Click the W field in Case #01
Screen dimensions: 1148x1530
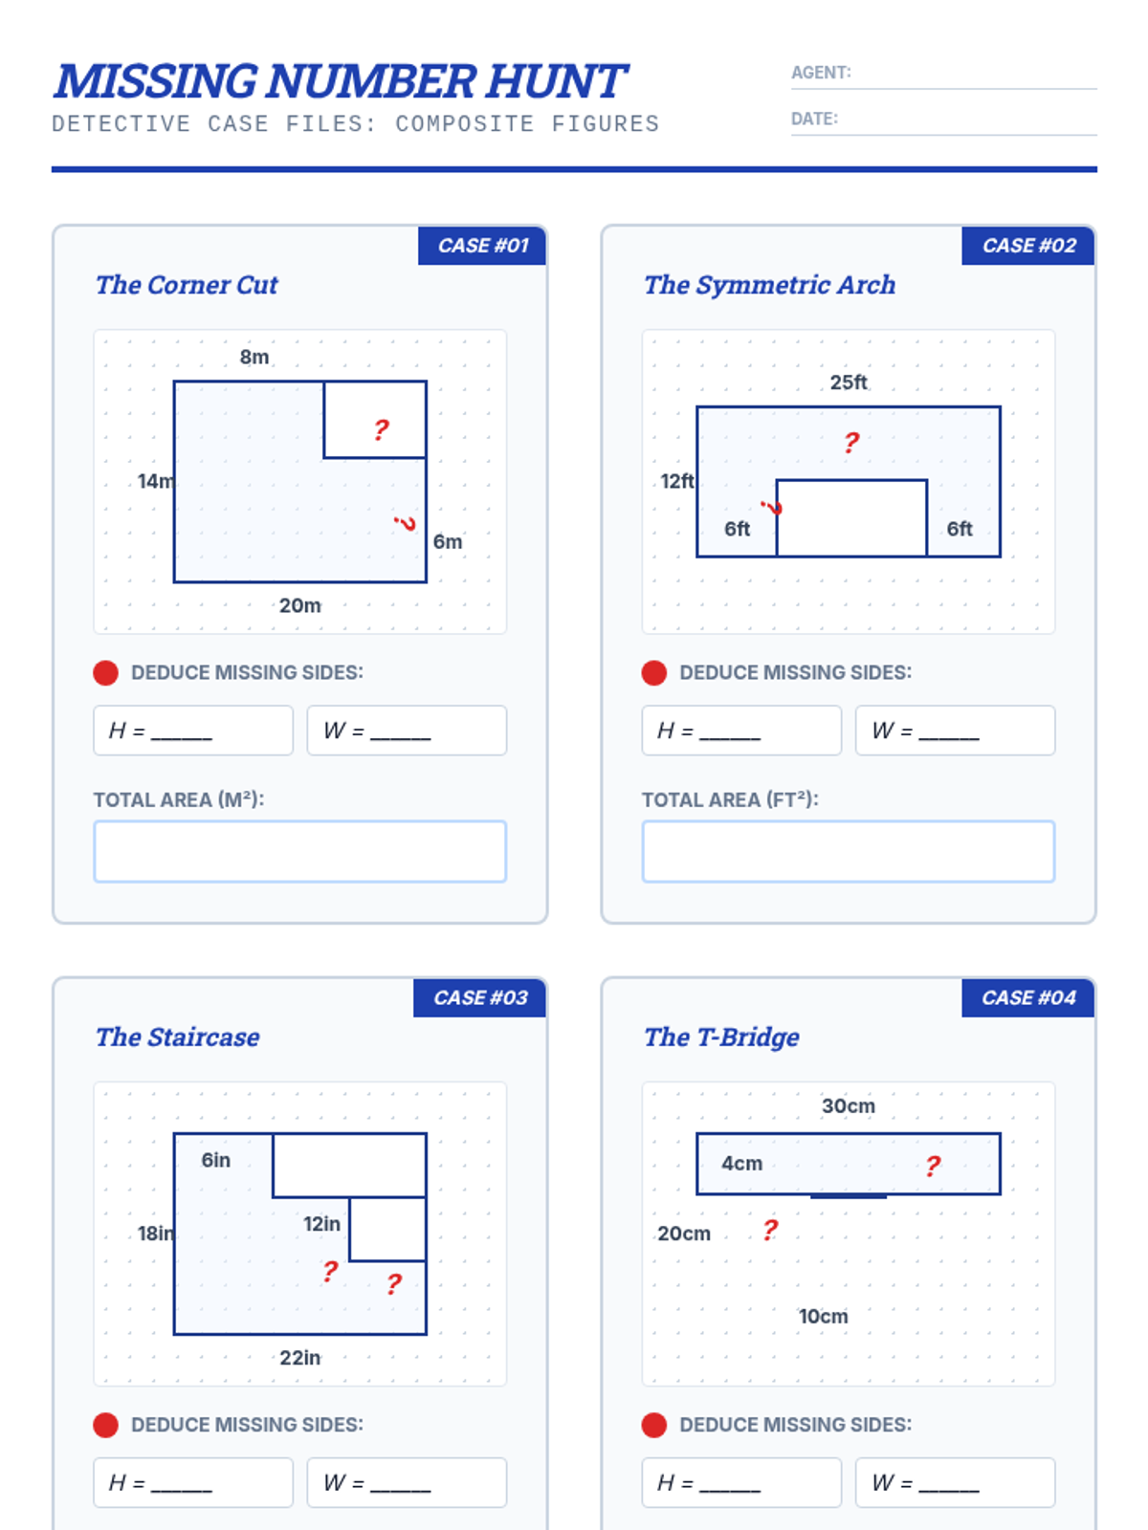pos(407,731)
